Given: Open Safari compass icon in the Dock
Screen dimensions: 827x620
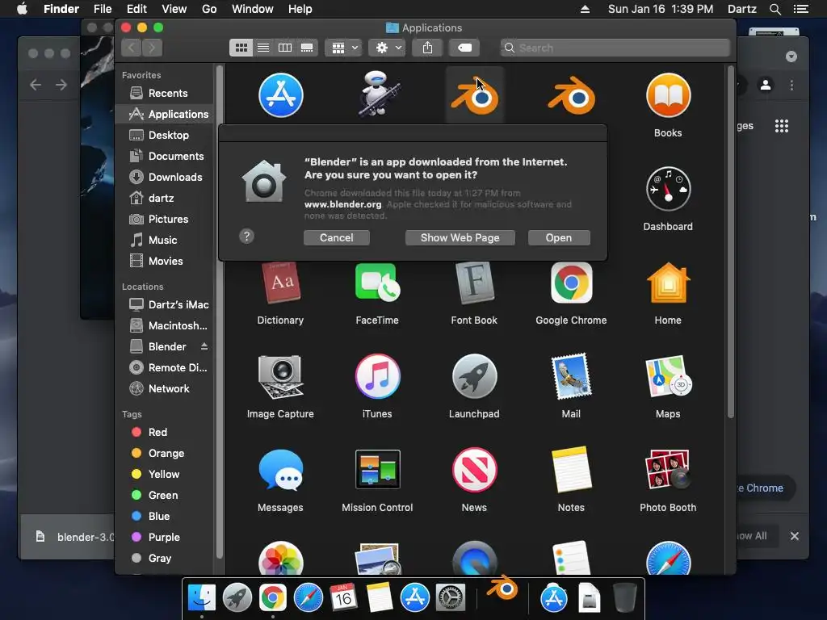Looking at the screenshot, I should coord(308,598).
